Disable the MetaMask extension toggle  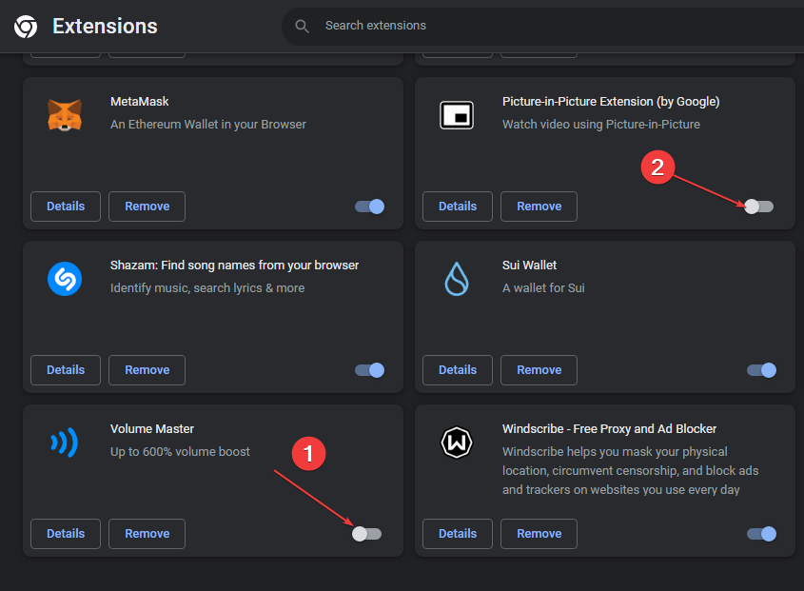click(369, 207)
